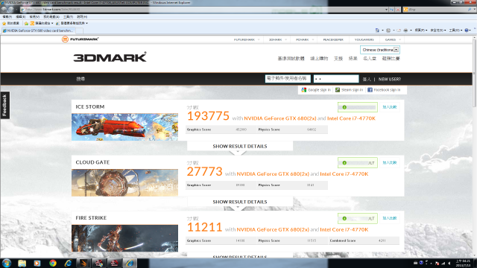477x268 pixels.
Task: Click the Internet Explorer pinned taskbar icon
Action: 68,263
